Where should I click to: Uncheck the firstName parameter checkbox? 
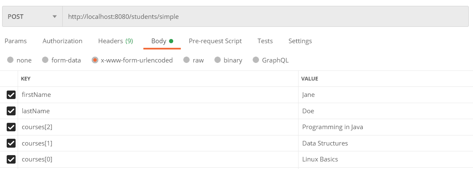(x=11, y=95)
